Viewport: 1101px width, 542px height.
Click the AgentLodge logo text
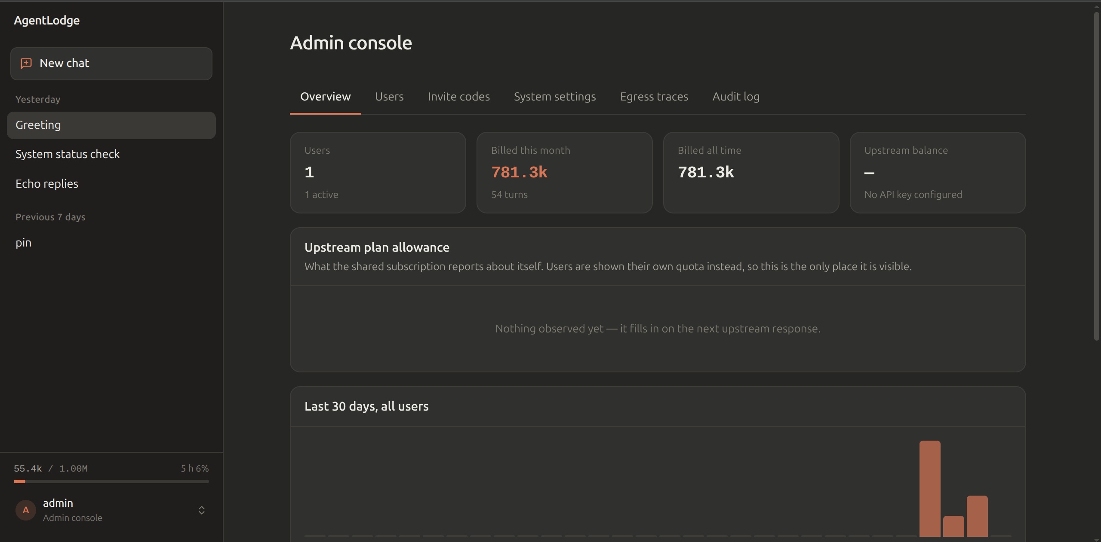pos(46,21)
